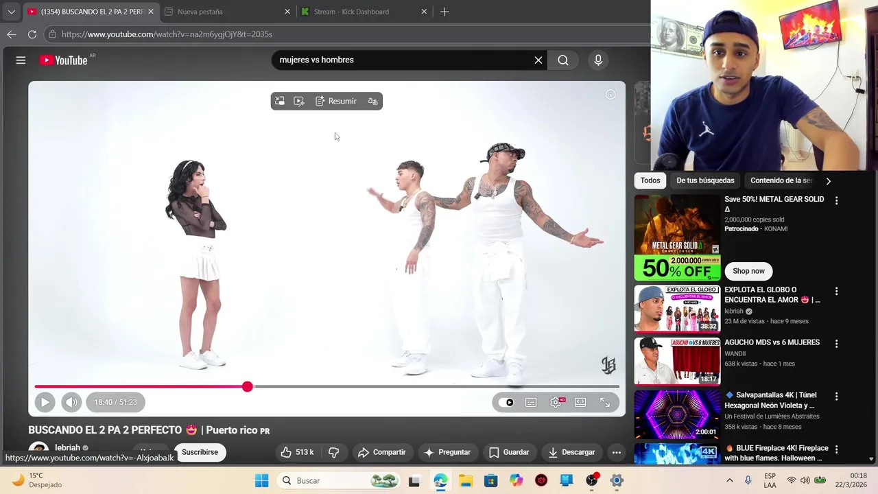Viewport: 878px width, 494px height.
Task: Close the 'BUSCANDO EL 2 PA 2' tab
Action: pyautogui.click(x=151, y=12)
